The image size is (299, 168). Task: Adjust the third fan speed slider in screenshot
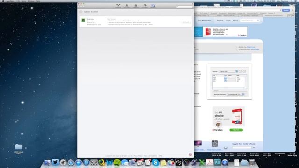pos(230,81)
